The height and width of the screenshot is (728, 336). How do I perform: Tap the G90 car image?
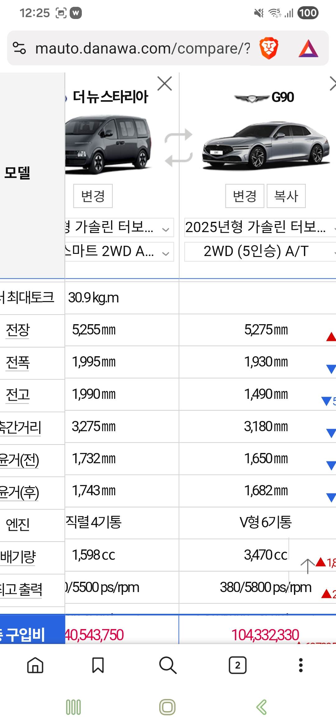[265, 146]
